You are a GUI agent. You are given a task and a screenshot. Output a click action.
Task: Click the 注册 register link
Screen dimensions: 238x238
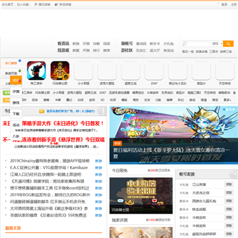click(x=233, y=5)
